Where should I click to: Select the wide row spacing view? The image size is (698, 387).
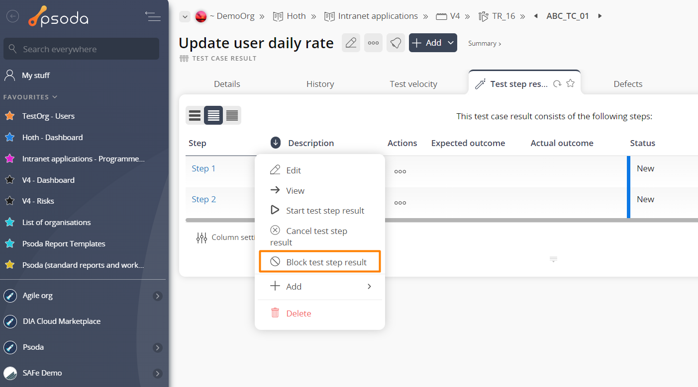click(x=195, y=115)
